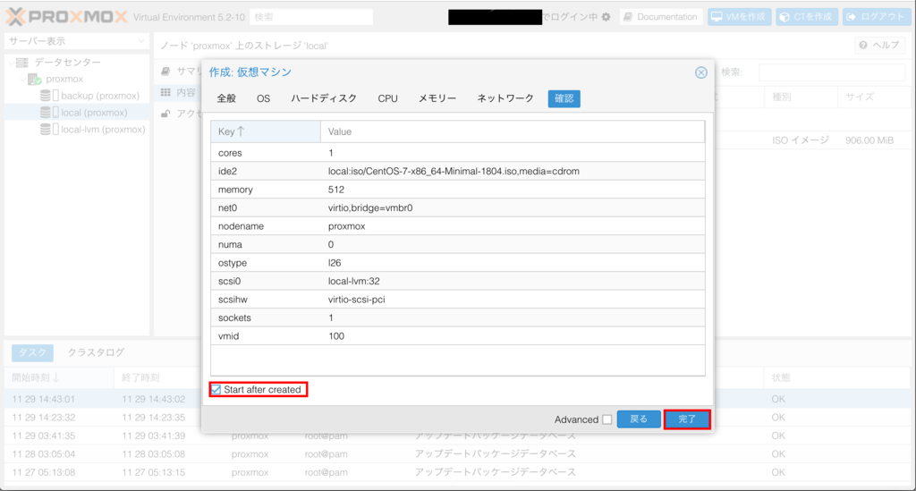916x491 pixels.
Task: Click the ヘルプ button
Action: [879, 45]
